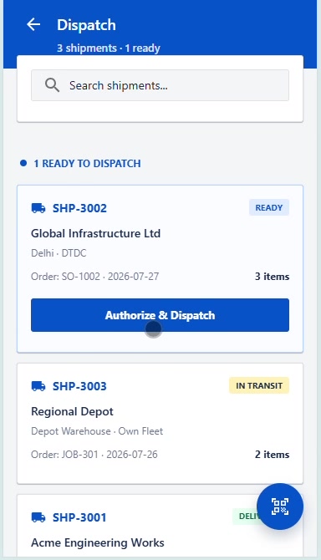Screen dimensions: 321x560
Task: Click the IN TRANSIT status badge
Action: tap(259, 385)
